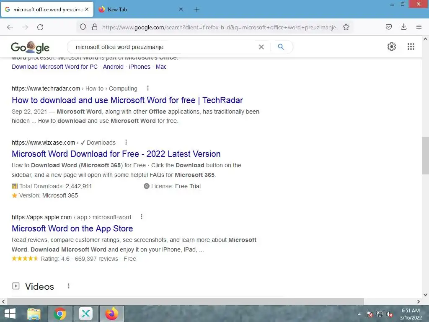Open Microsoft Word Download for Free result
Image resolution: width=429 pixels, height=322 pixels.
[x=116, y=153]
